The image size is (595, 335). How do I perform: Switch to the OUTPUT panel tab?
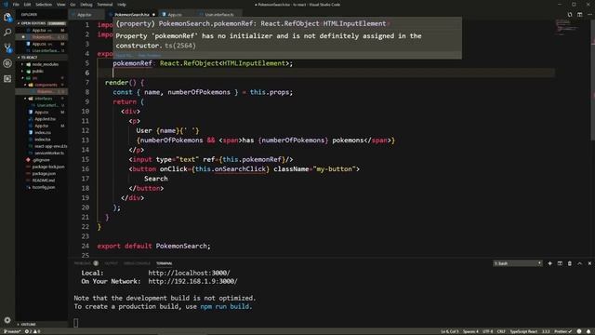pyautogui.click(x=112, y=263)
